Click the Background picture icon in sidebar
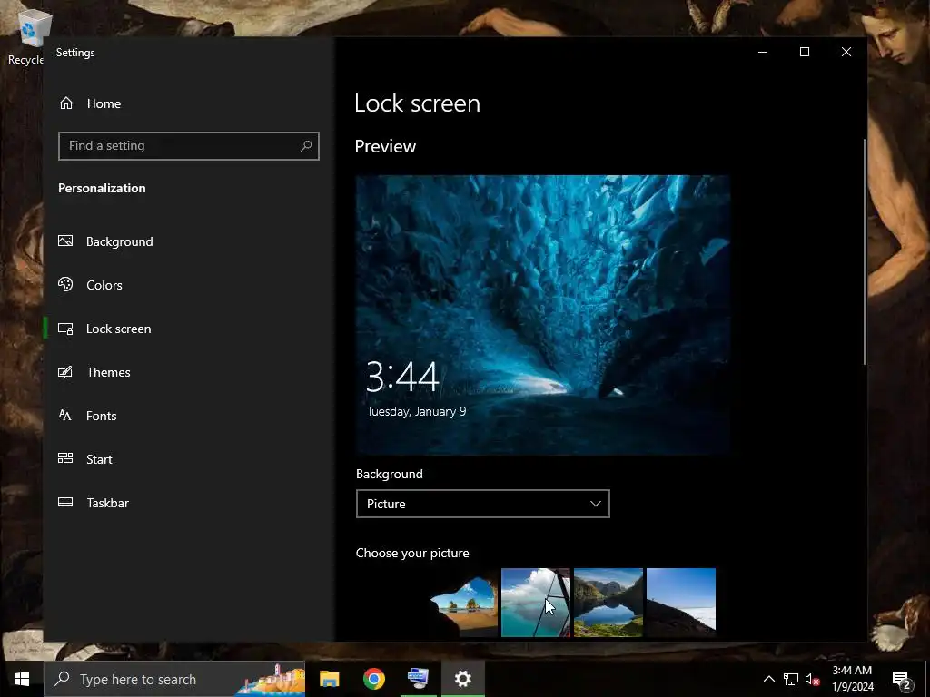The width and height of the screenshot is (930, 697). (65, 241)
